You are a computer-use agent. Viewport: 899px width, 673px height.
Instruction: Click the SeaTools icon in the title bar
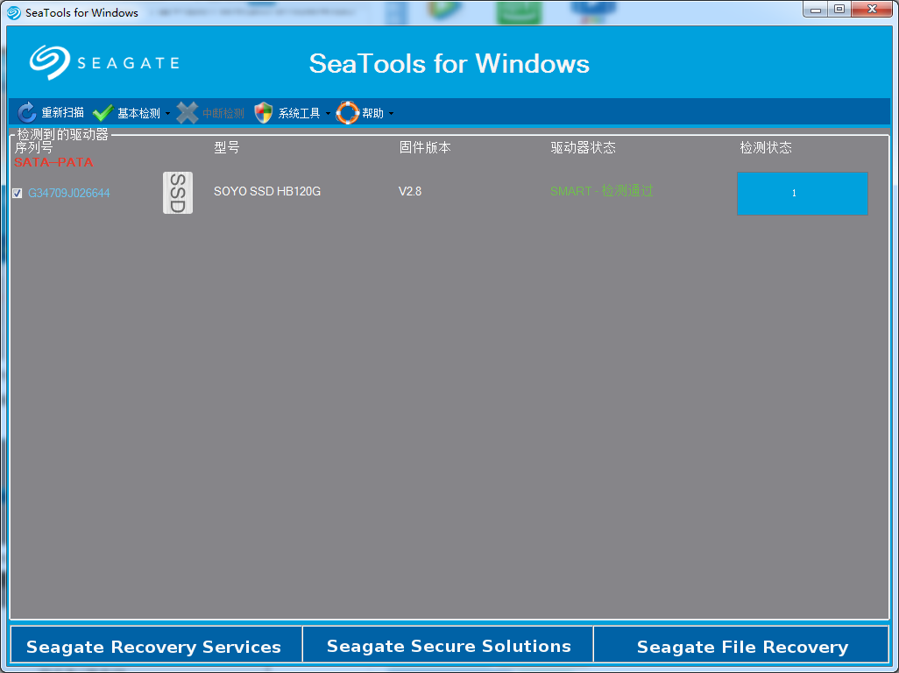tap(12, 12)
